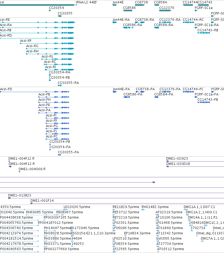Open the RH14047.5prime EST label

[57, 228]
